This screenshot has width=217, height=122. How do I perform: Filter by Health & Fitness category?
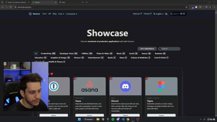click(57, 62)
